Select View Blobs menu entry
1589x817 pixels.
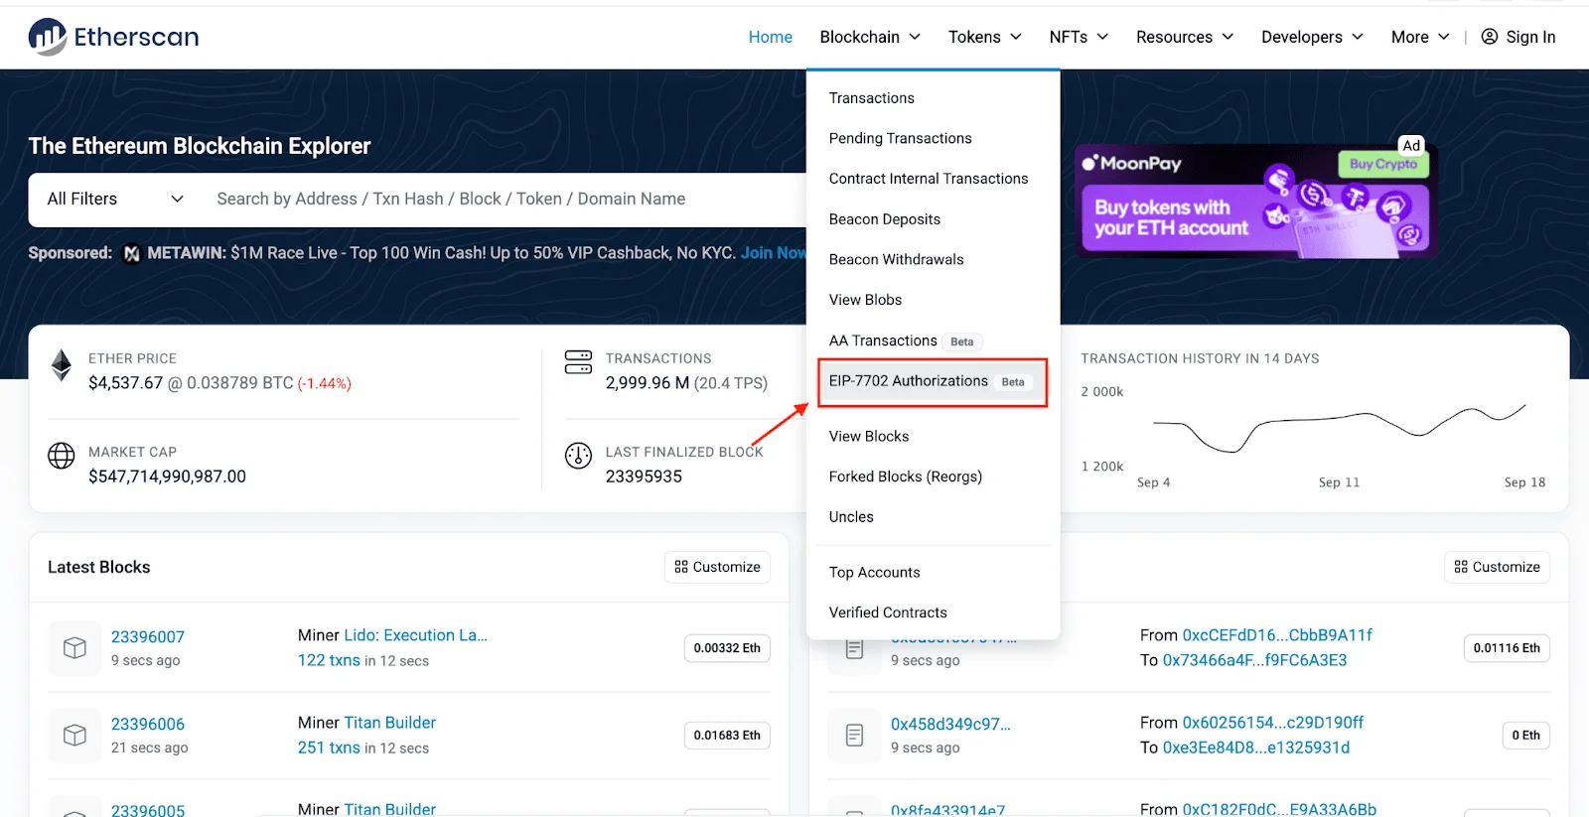[x=866, y=300]
